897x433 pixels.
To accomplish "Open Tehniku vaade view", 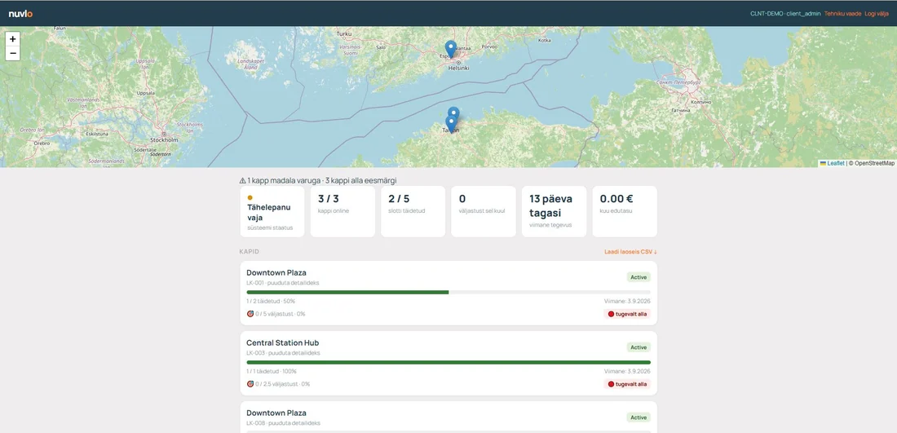I will pos(842,14).
